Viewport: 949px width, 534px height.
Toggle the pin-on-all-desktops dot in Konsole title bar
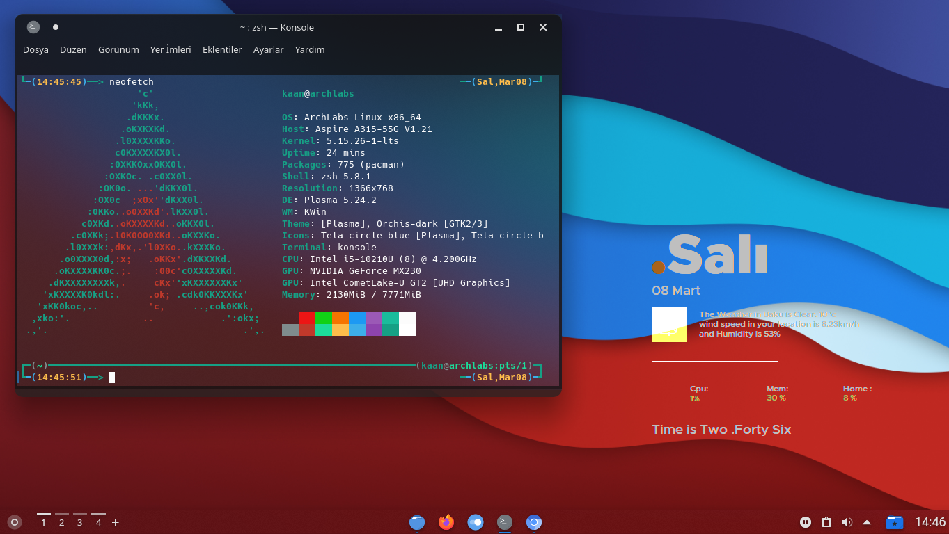(56, 27)
